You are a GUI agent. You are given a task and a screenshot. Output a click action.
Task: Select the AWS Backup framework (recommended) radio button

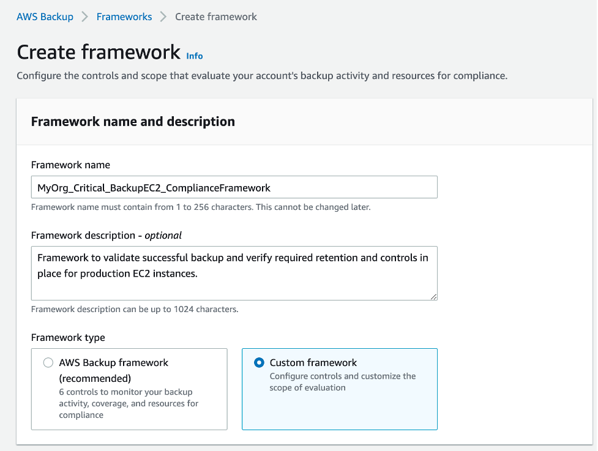click(x=48, y=362)
